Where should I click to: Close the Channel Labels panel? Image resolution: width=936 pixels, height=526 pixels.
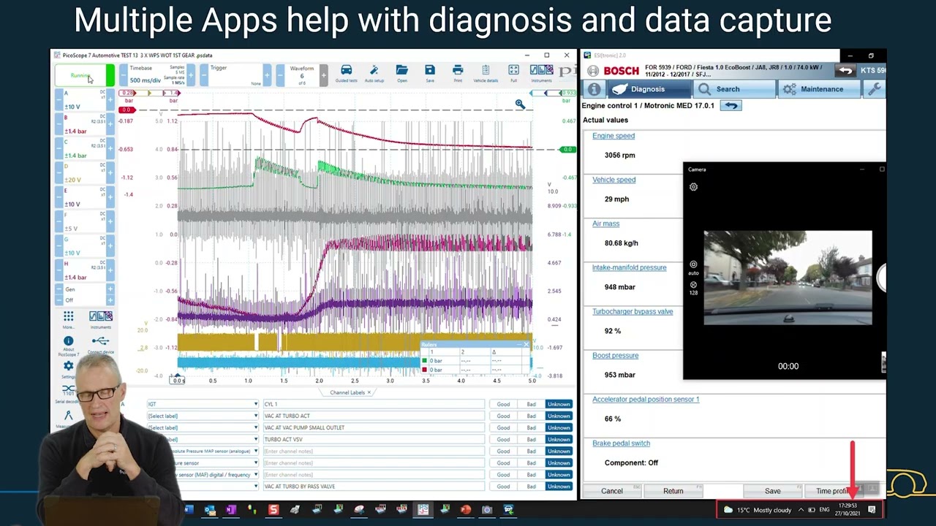pos(369,392)
